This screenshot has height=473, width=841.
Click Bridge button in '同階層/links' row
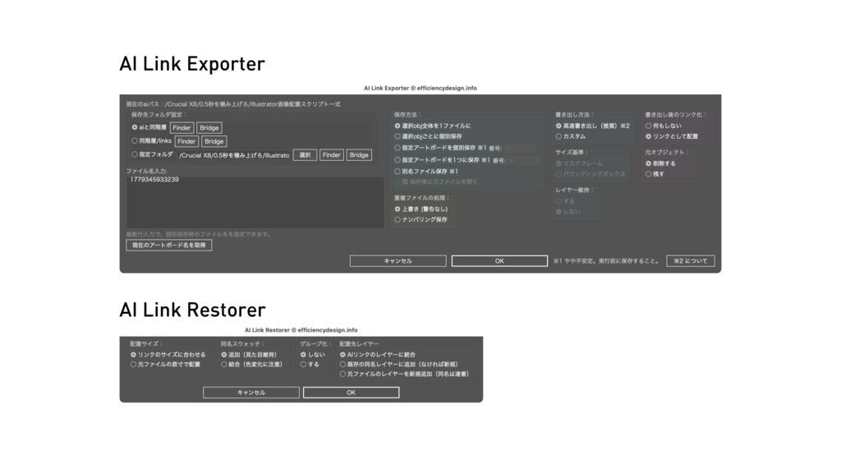214,141
